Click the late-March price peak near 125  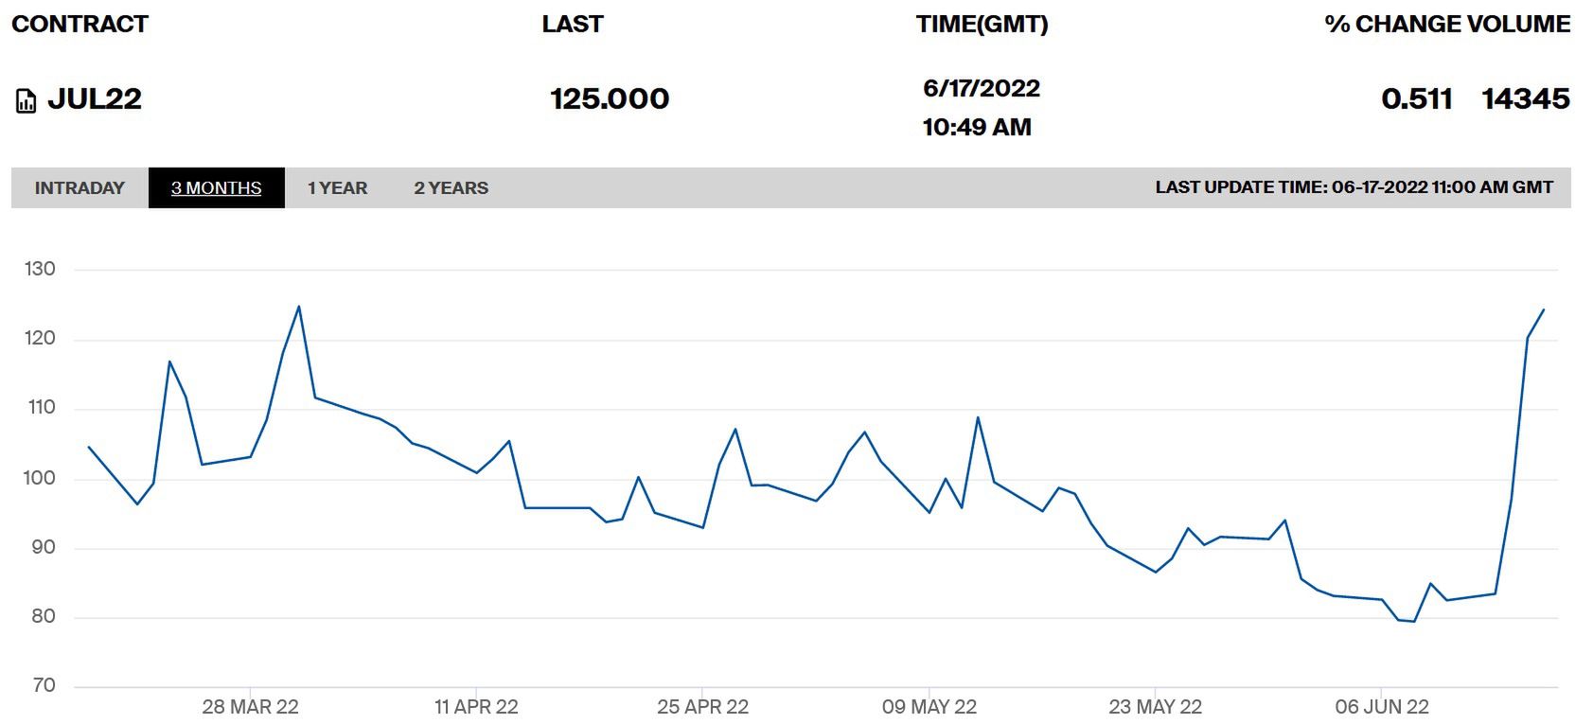coord(299,306)
